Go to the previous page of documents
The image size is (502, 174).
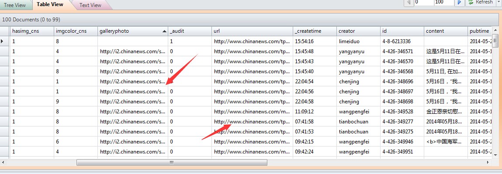tap(409, 2)
